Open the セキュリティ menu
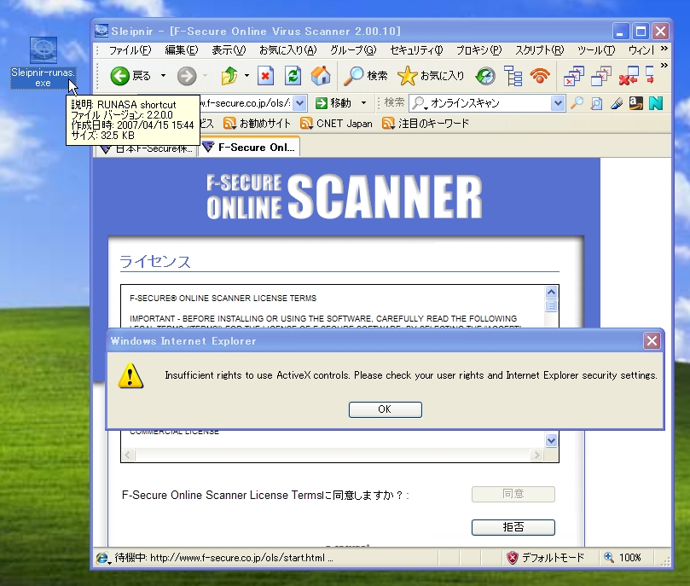 coord(417,50)
